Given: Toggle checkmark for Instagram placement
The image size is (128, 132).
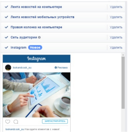Looking at the screenshot, I should (x=6, y=48).
